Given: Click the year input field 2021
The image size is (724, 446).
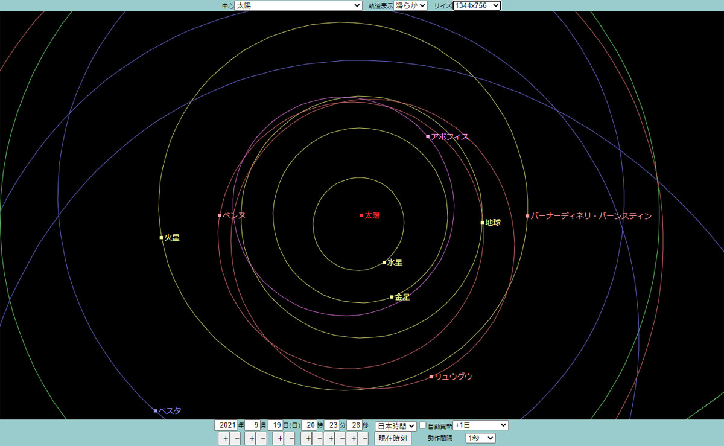Looking at the screenshot, I should tap(226, 425).
